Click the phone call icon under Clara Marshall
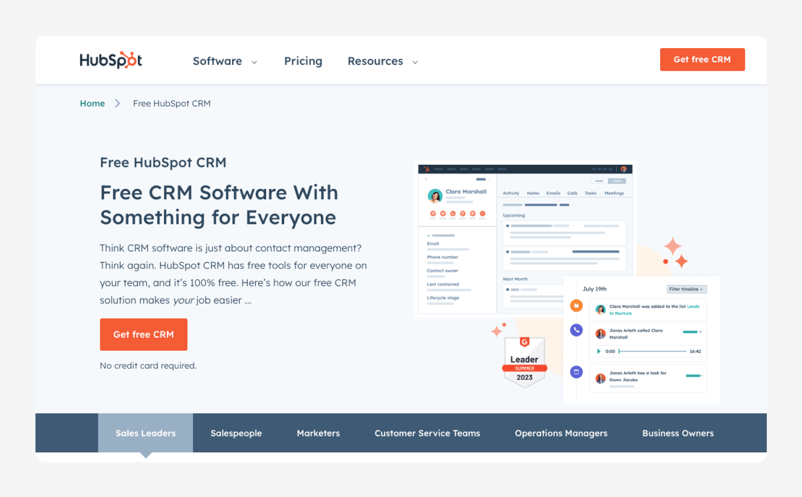The image size is (802, 497). pos(453,213)
